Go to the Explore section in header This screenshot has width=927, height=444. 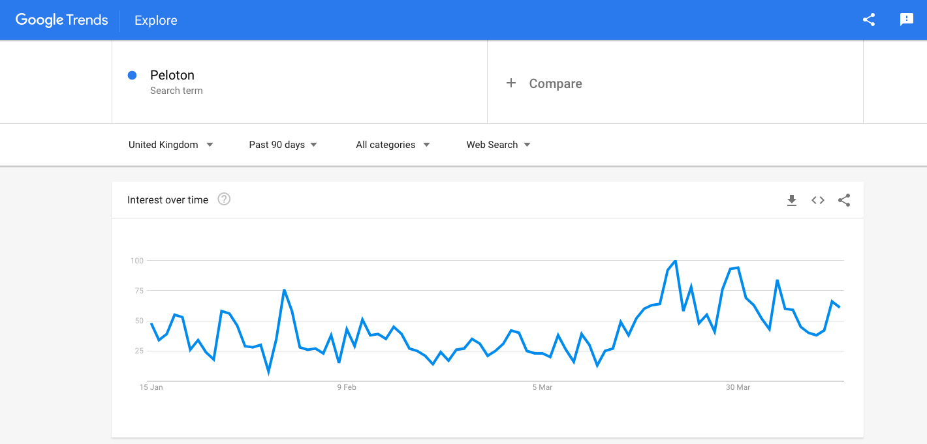(156, 21)
